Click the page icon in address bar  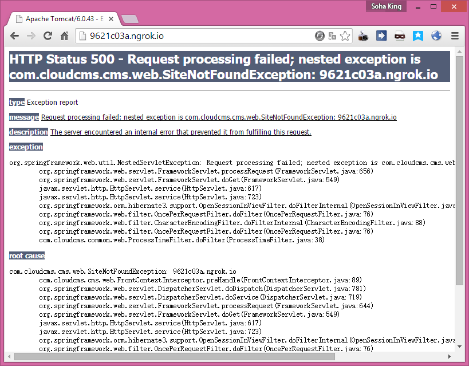tap(82, 36)
